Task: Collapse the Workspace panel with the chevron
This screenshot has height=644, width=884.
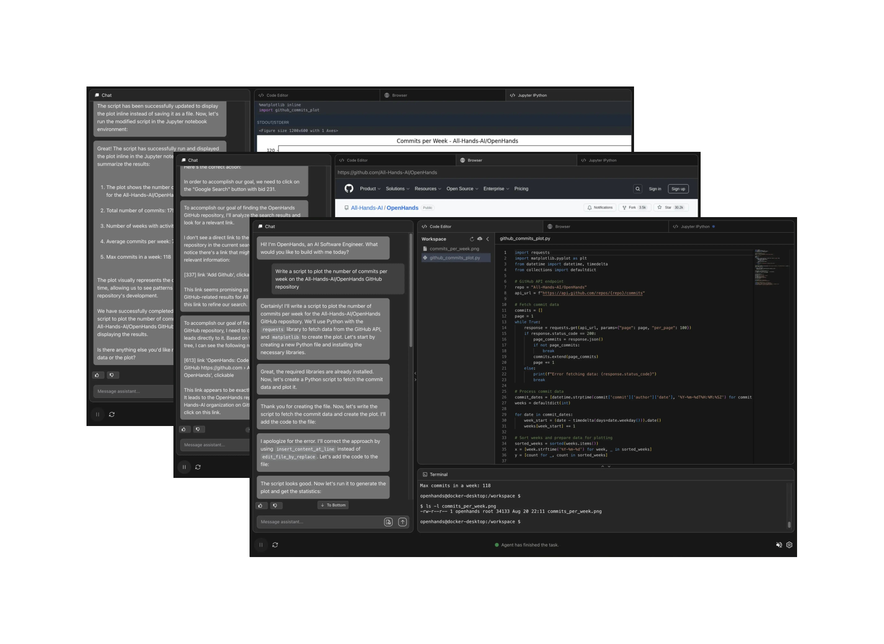Action: [x=487, y=239]
